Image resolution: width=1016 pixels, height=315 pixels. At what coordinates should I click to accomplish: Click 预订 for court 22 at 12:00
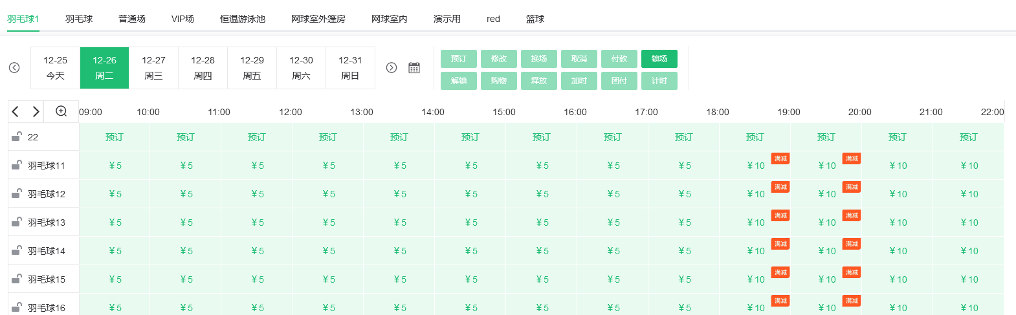pyautogui.click(x=328, y=137)
